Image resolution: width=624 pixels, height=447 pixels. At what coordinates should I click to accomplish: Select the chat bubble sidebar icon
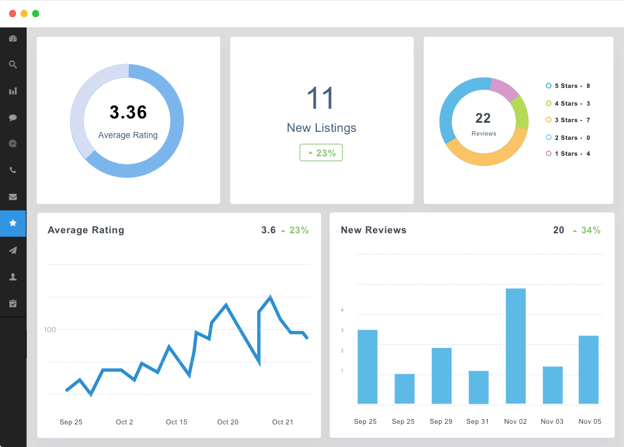[13, 117]
